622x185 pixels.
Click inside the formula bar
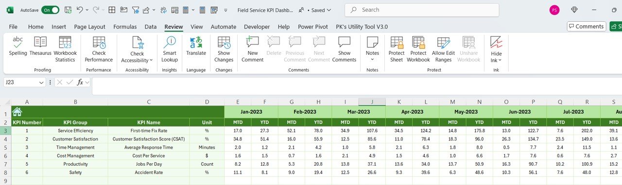[356, 86]
